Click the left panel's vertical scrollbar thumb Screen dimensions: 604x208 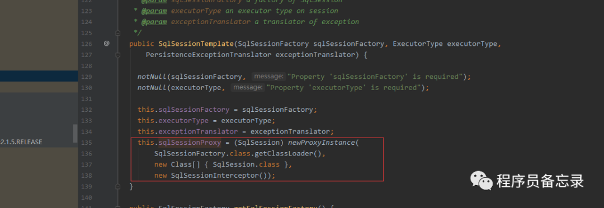click(75, 133)
